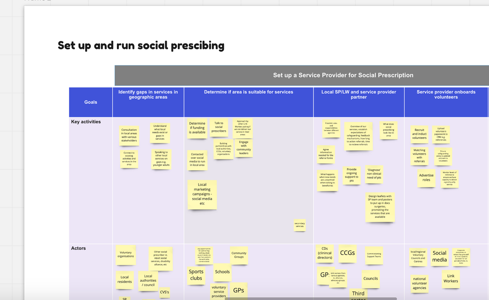Viewport: 489px width, 300px height.
Task: Select the 'Establish roles and responsibilities' sticky note
Action: click(331, 128)
